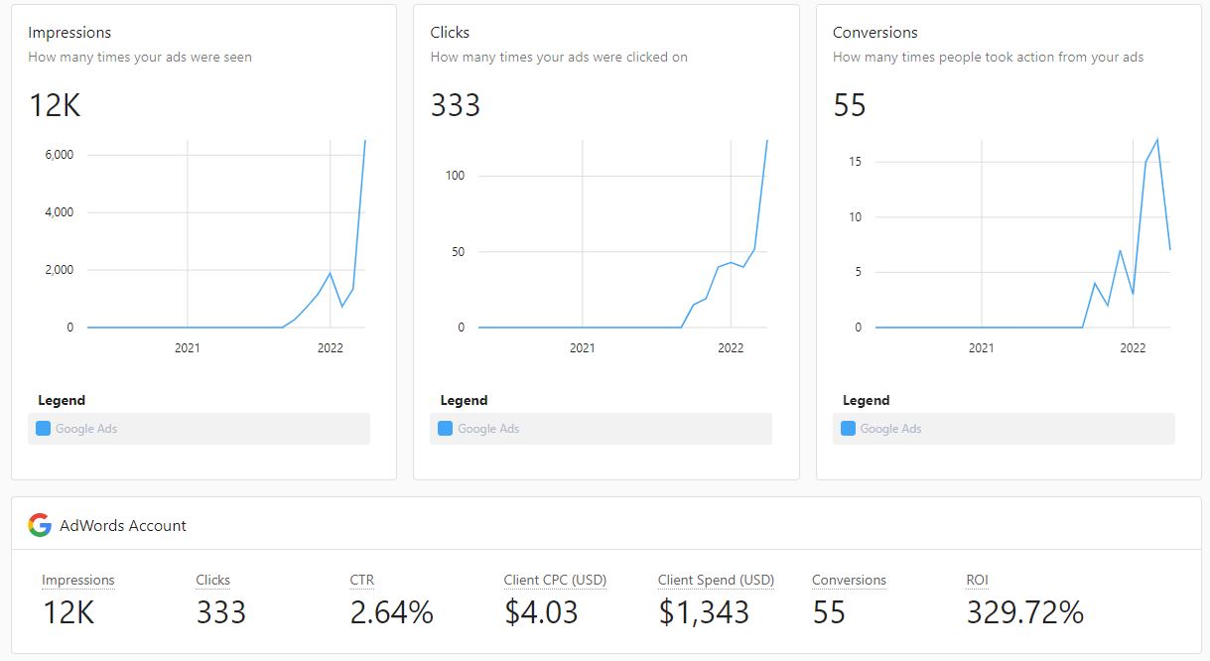This screenshot has width=1210, height=661.
Task: Click the Clicks label under AdWords Account
Action: click(x=212, y=580)
